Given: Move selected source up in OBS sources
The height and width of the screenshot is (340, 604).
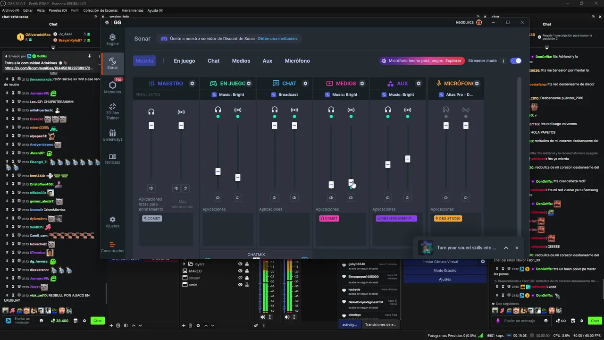Looking at the screenshot, I should (205, 325).
